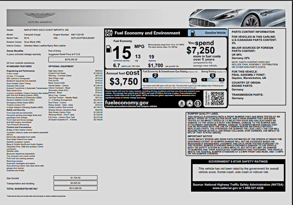This screenshot has height=205, width=293.
Task: Click the fuel pump icon beside 15 MPG
Action: pyautogui.click(x=108, y=49)
